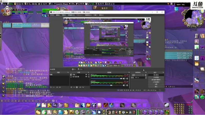Screen dimensions: 205x115
Task: Click the 属性 properties button above the OBS docks
Action: (x=74, y=69)
